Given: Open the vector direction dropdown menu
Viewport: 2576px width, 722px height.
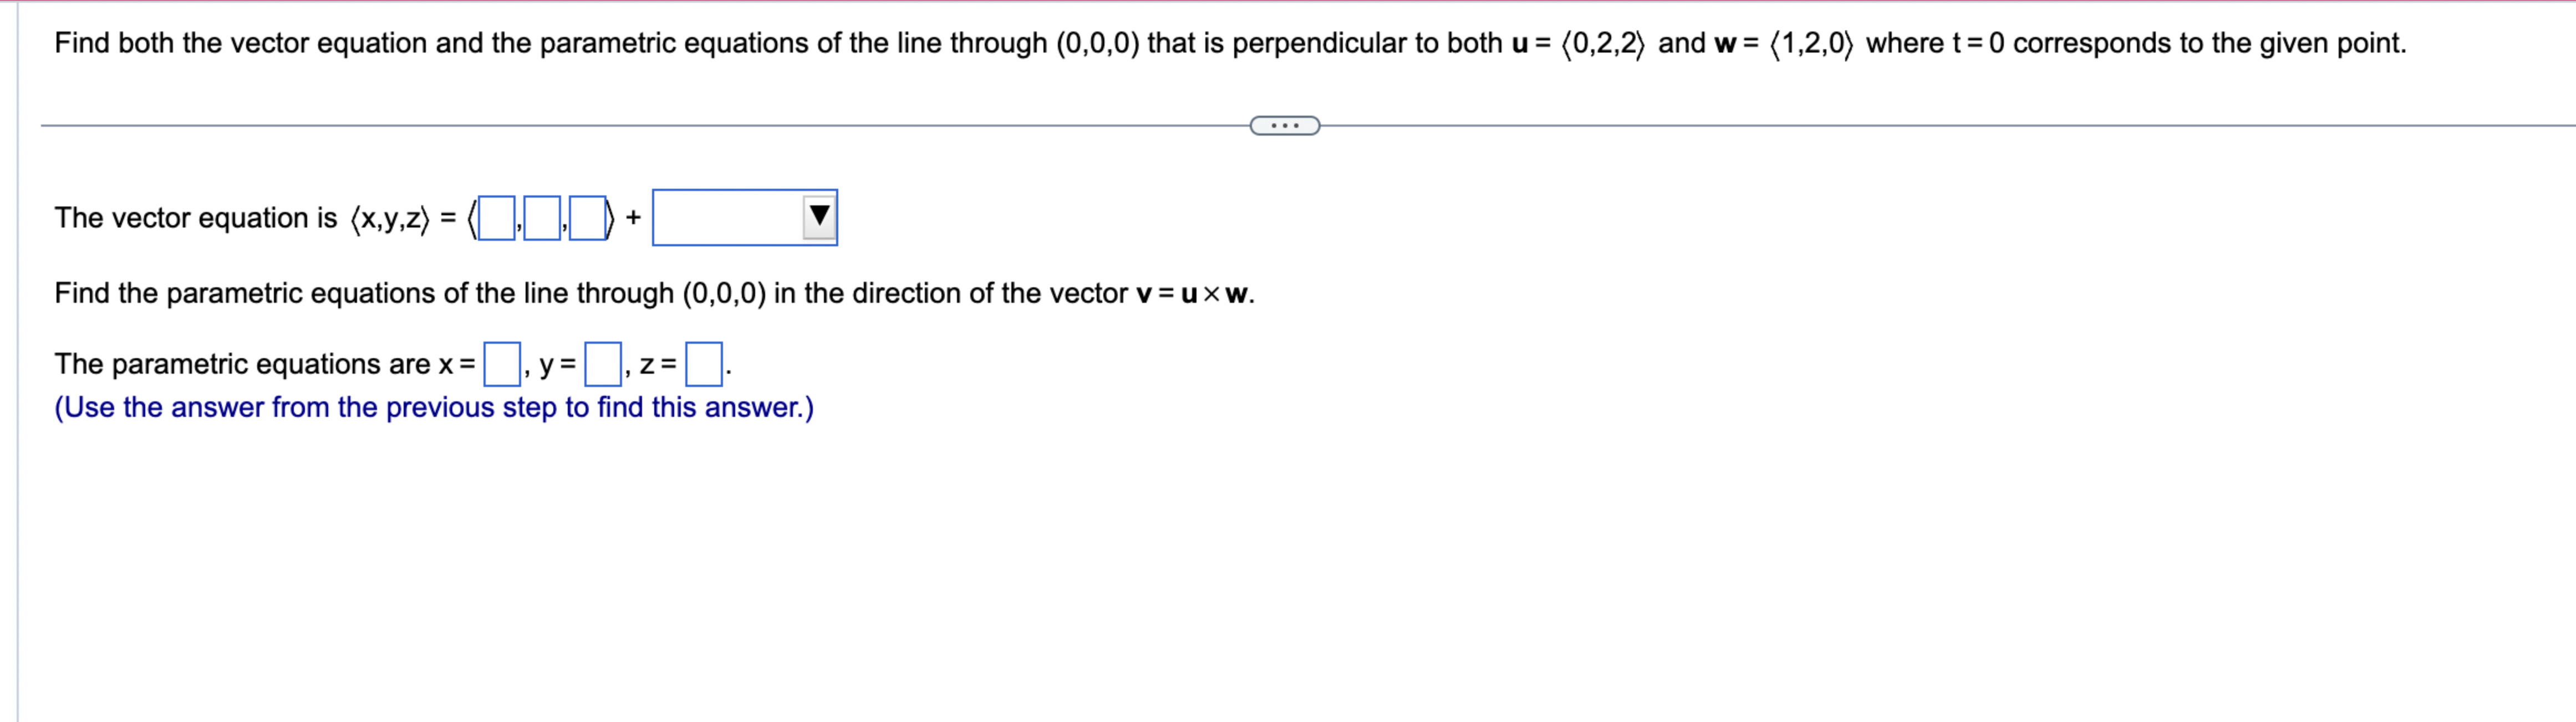Looking at the screenshot, I should click(745, 218).
